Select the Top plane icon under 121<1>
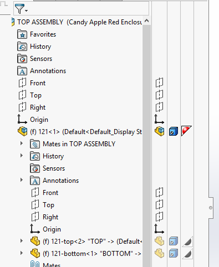 [35, 204]
